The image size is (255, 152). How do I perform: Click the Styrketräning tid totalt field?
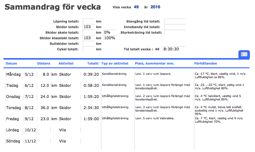[x=175, y=32]
